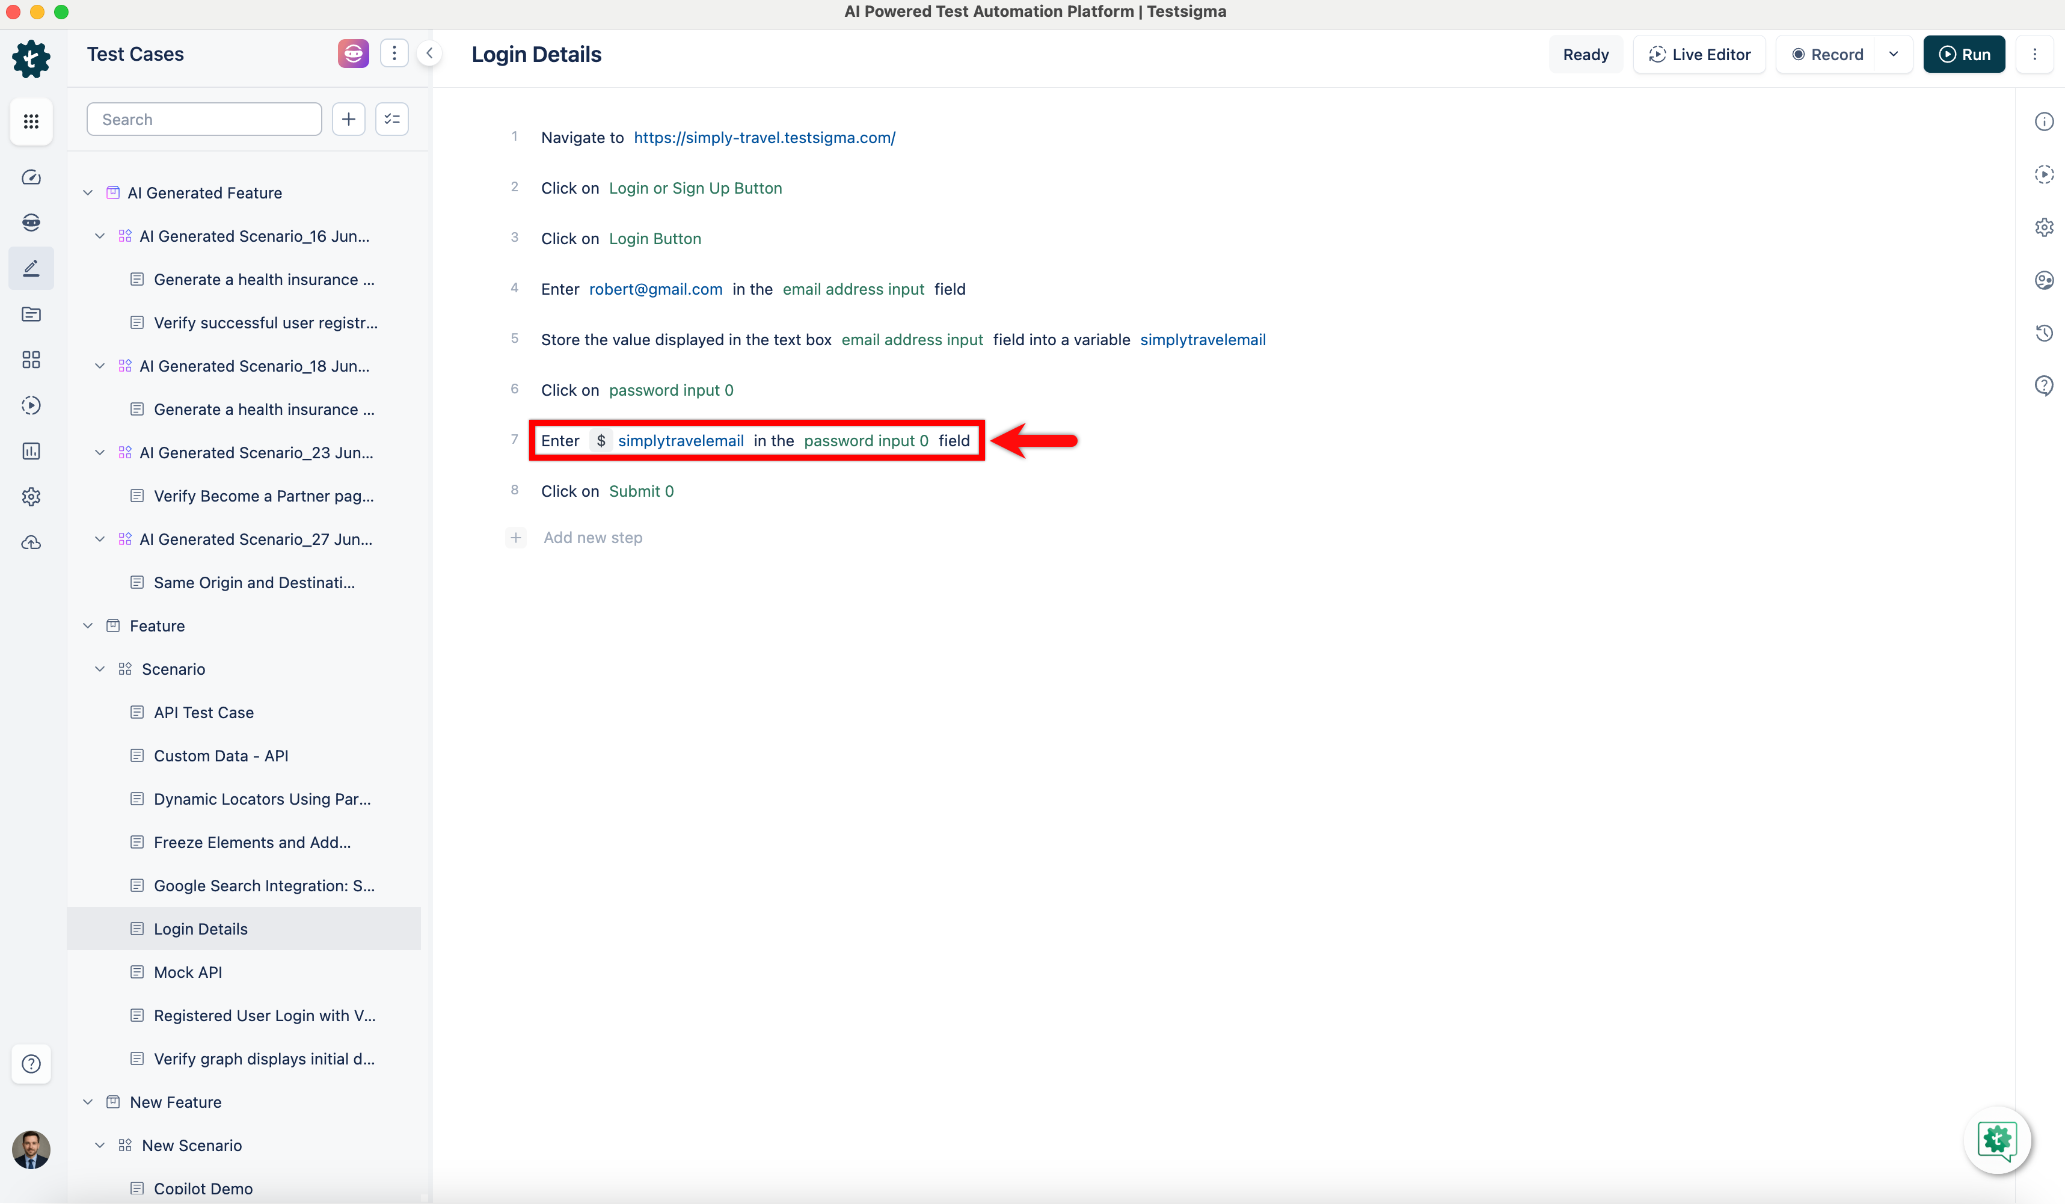Open the bulk select checklist icon near search
The height and width of the screenshot is (1204, 2065).
click(x=391, y=118)
